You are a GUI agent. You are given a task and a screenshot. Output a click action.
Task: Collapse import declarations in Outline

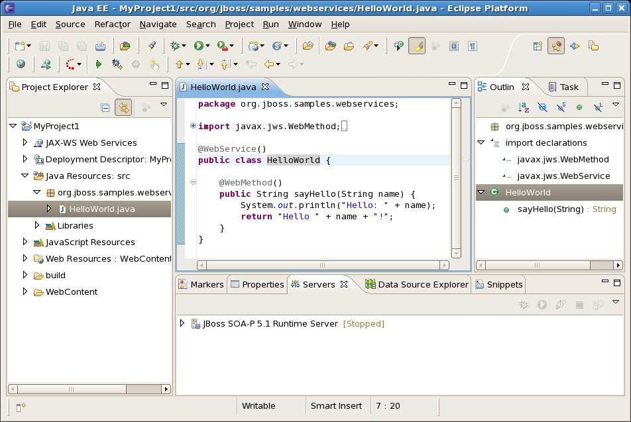481,142
